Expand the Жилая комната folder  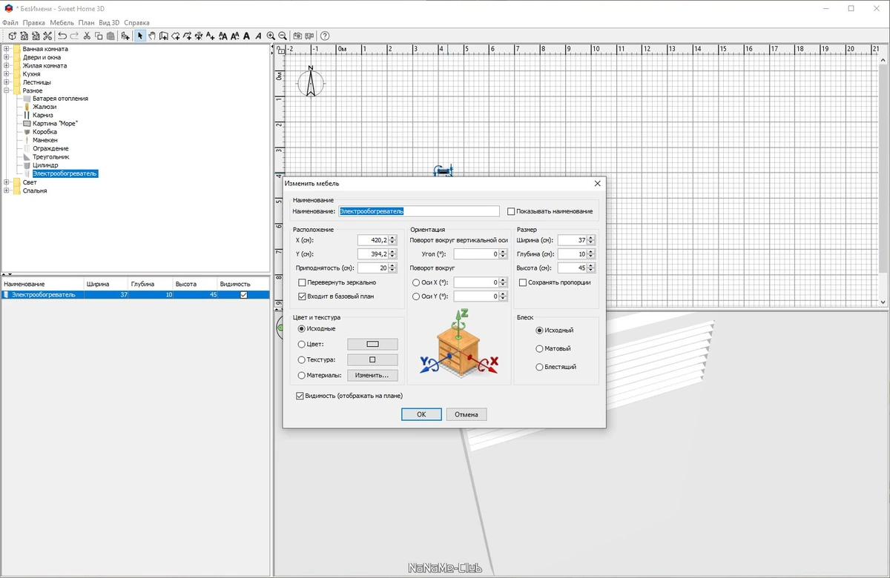click(7, 65)
